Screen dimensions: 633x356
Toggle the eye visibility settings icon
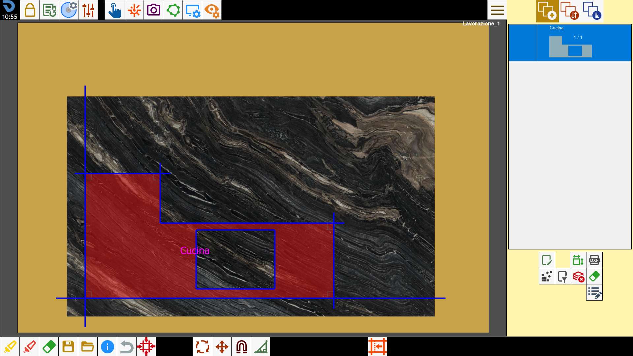coord(212,10)
